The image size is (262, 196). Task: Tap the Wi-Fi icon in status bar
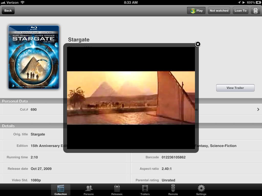[23, 2]
